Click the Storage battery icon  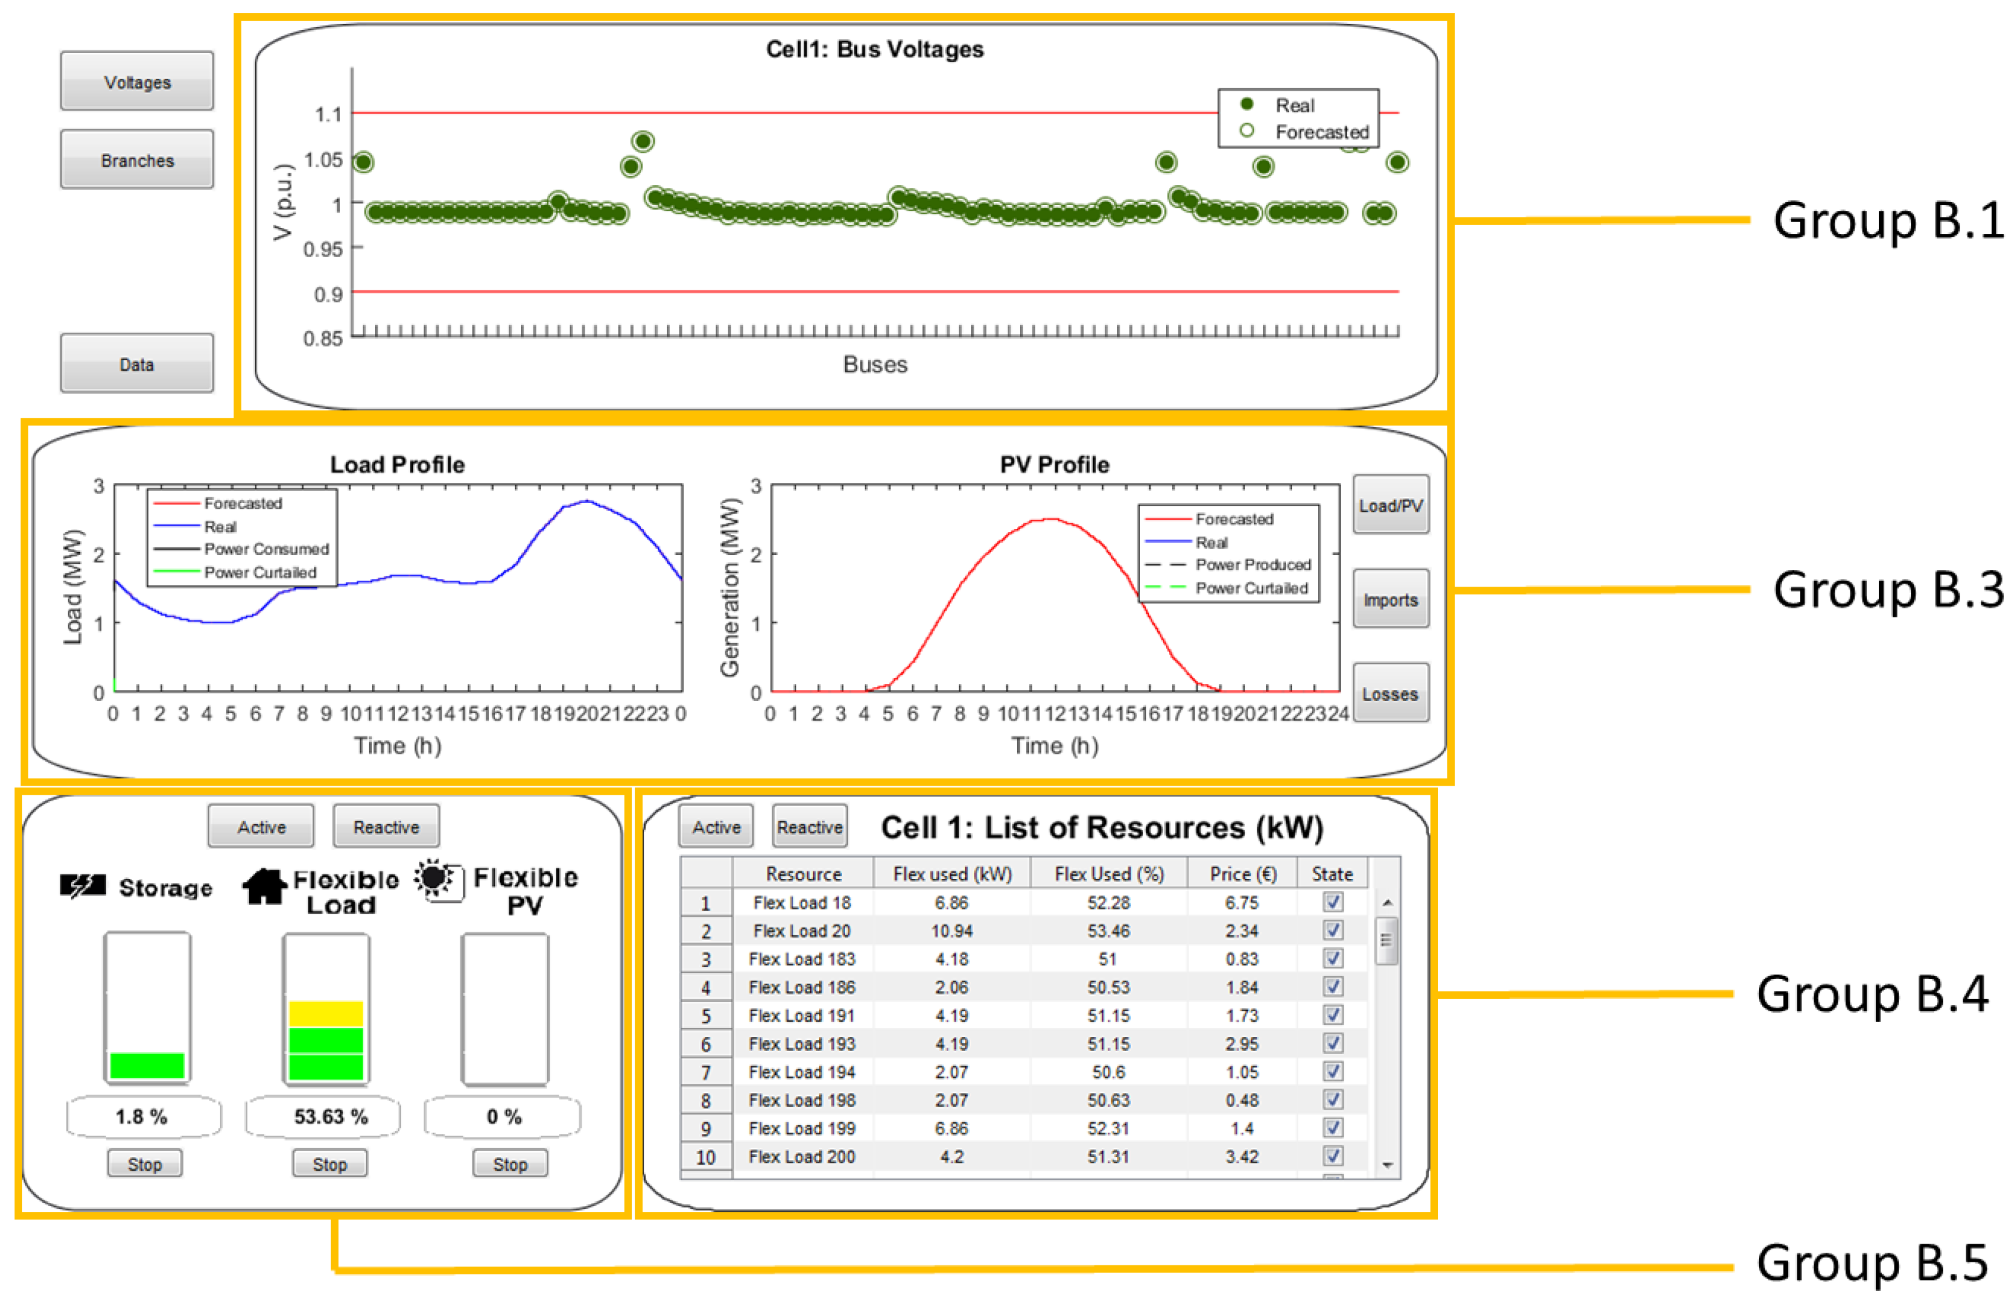click(83, 887)
